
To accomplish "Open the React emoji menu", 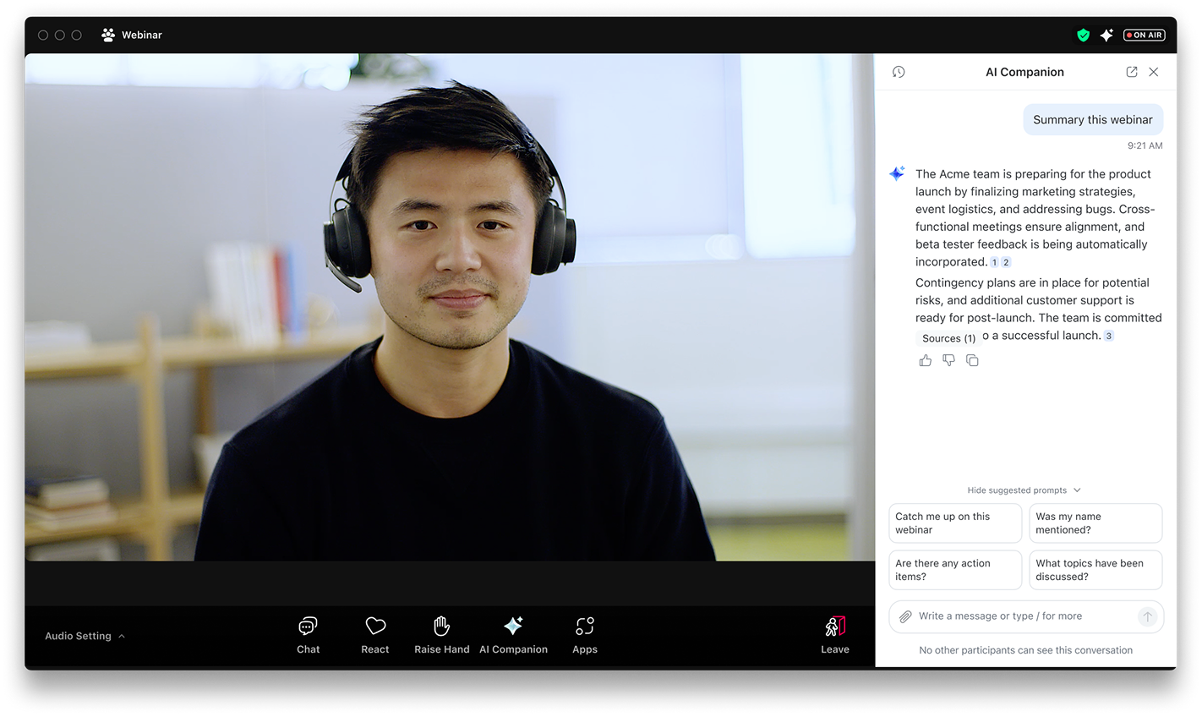I will [375, 635].
